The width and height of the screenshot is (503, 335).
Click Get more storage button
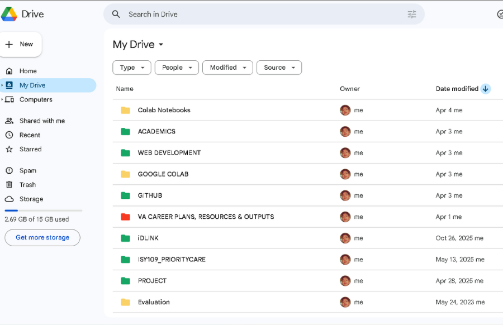42,237
